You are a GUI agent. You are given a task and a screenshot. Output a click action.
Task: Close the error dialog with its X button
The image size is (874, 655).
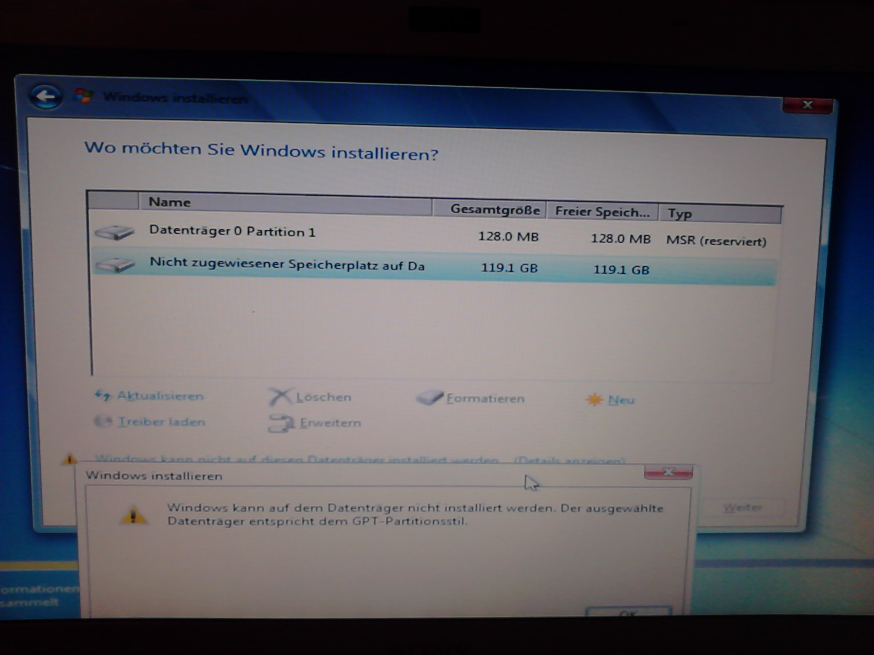pos(668,472)
